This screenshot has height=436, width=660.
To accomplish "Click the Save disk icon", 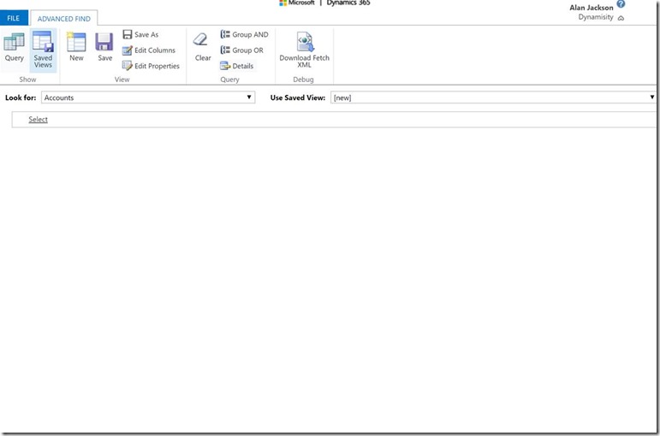I will click(x=104, y=47).
